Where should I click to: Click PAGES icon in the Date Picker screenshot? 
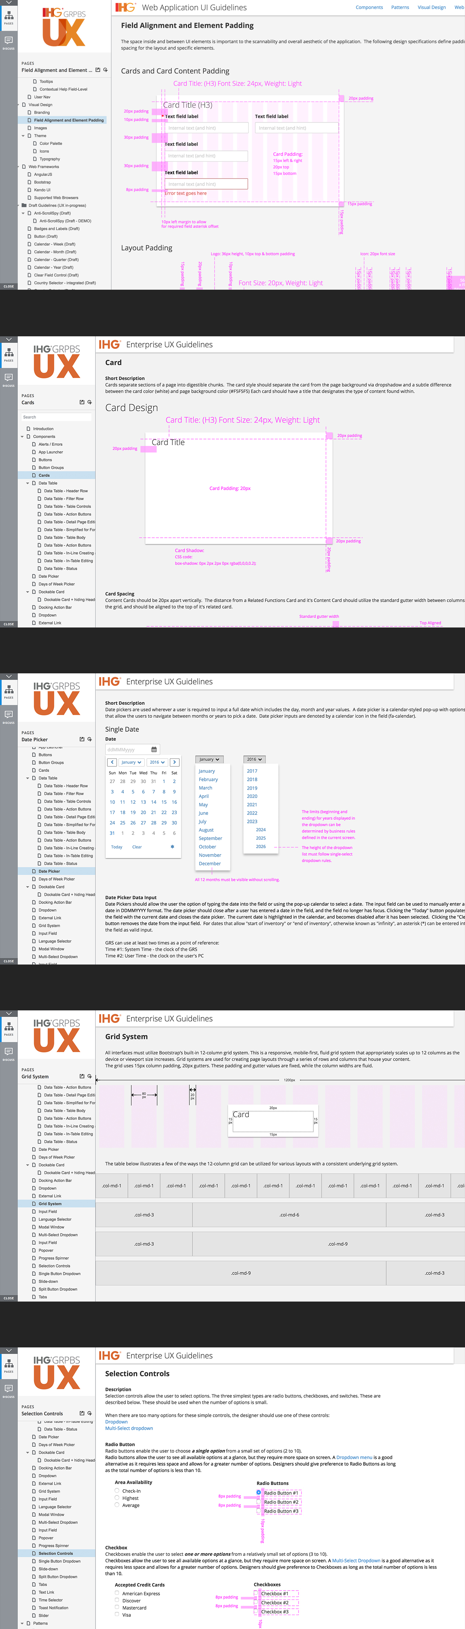pos(9,692)
